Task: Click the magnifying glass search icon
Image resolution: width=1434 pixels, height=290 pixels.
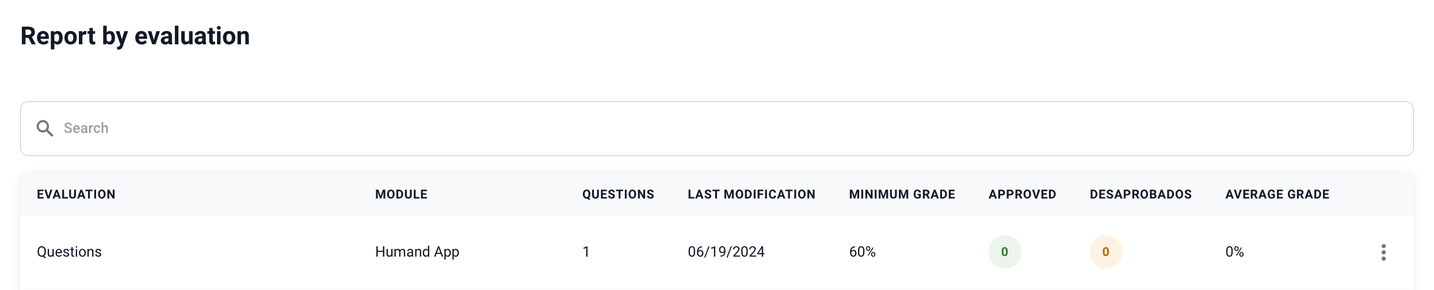Action: click(x=45, y=128)
